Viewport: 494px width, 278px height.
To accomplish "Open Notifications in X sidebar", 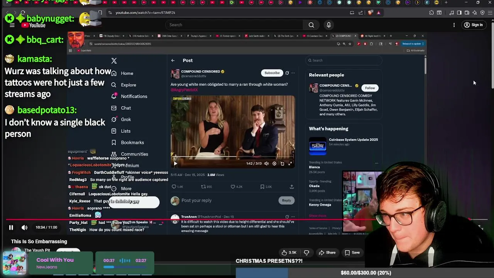I will tap(129, 97).
